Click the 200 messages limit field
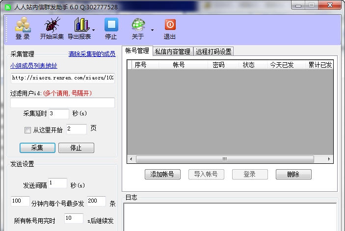Screen dimensions: 345x231 click(x=96, y=201)
